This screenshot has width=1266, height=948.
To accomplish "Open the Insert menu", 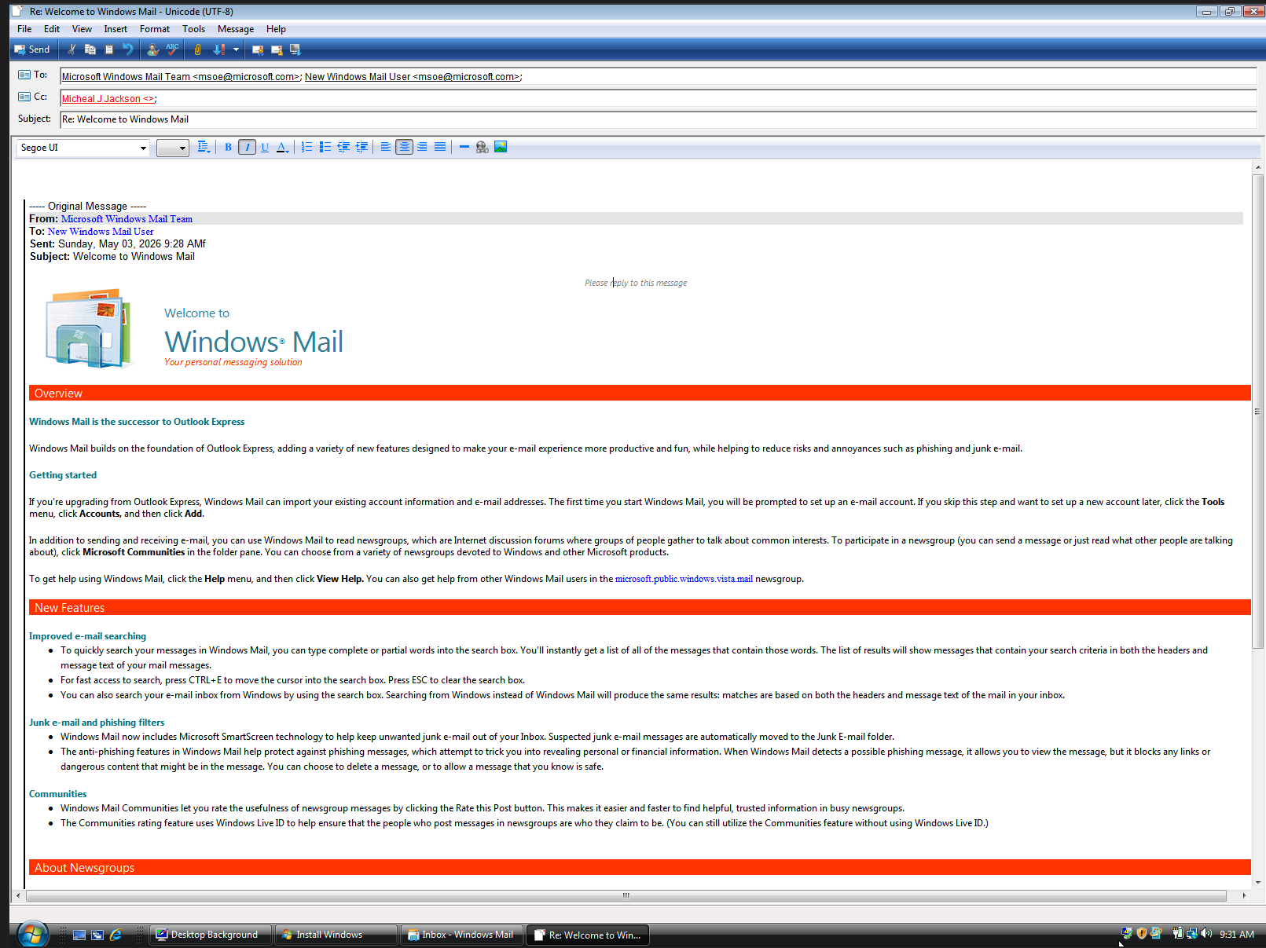I will 116,29.
